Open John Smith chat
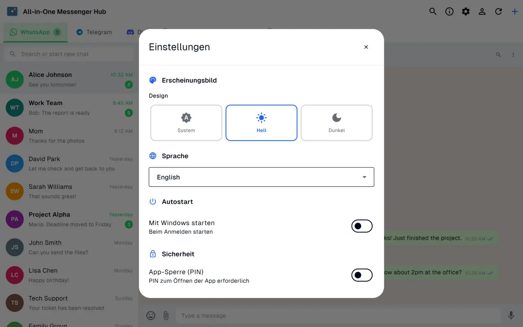 tap(69, 247)
